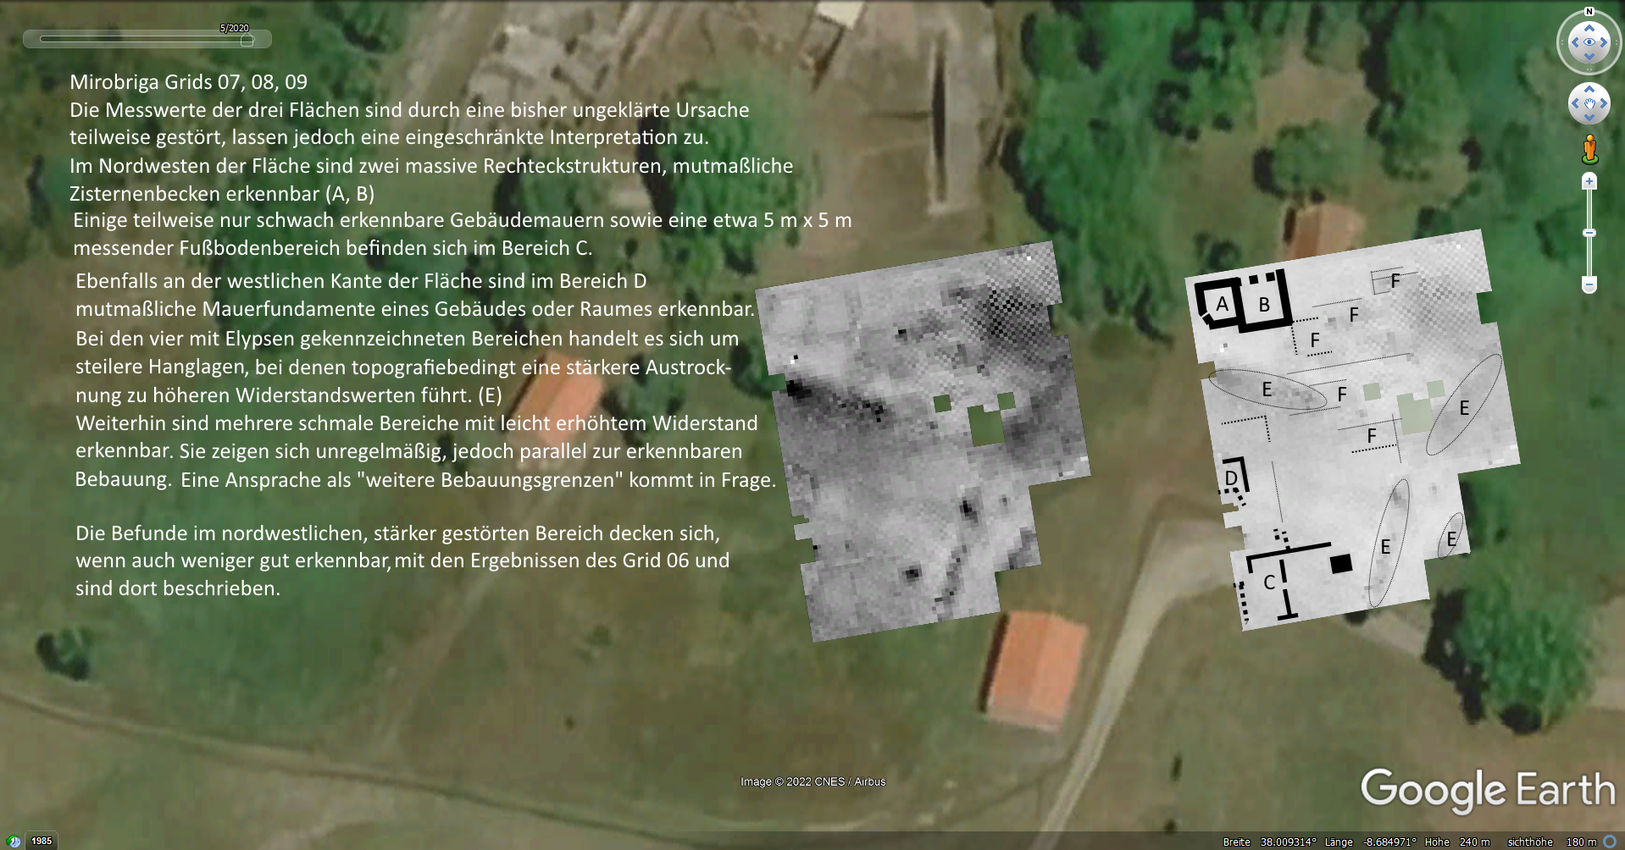Pan map down with move joystick arrow
The image size is (1625, 850).
(x=1589, y=118)
